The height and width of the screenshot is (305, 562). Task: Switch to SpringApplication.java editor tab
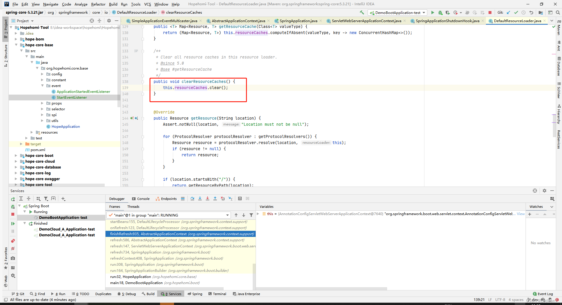click(298, 21)
